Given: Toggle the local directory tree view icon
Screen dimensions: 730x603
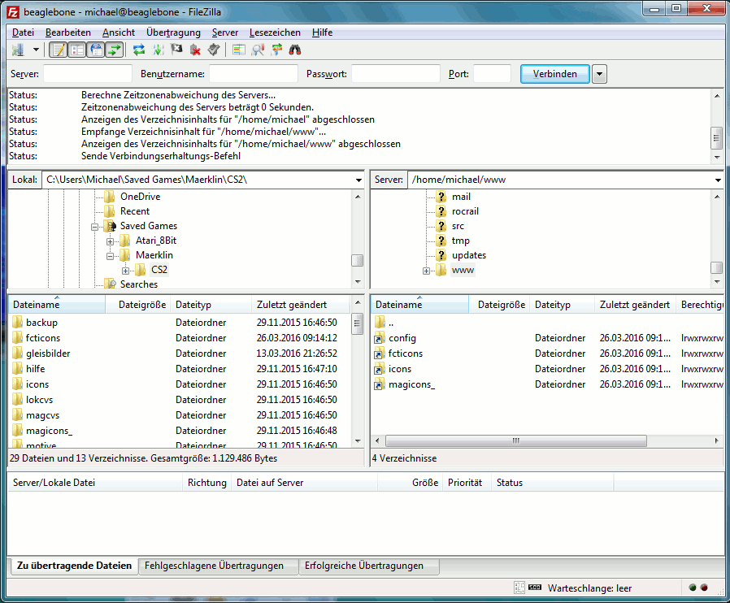Looking at the screenshot, I should (x=77, y=50).
